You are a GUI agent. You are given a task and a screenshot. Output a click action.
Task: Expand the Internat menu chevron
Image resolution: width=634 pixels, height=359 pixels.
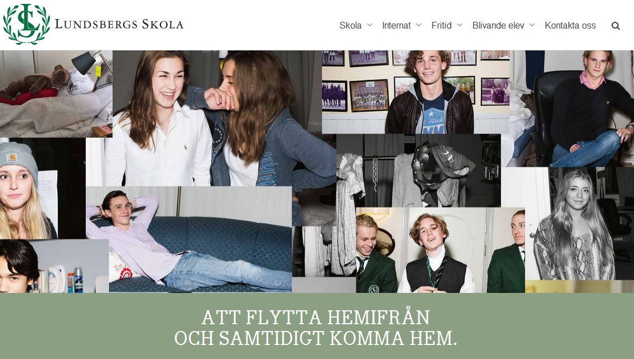pyautogui.click(x=419, y=25)
